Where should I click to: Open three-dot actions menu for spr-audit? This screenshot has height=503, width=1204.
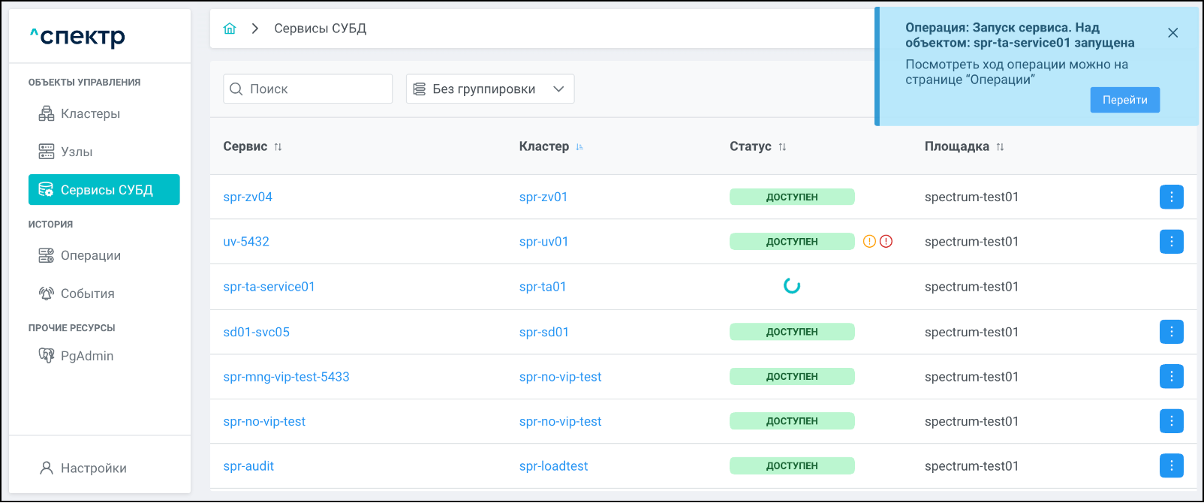tap(1171, 465)
